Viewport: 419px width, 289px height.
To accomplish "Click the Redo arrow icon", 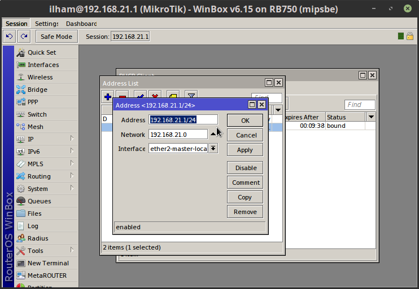I will 24,36.
